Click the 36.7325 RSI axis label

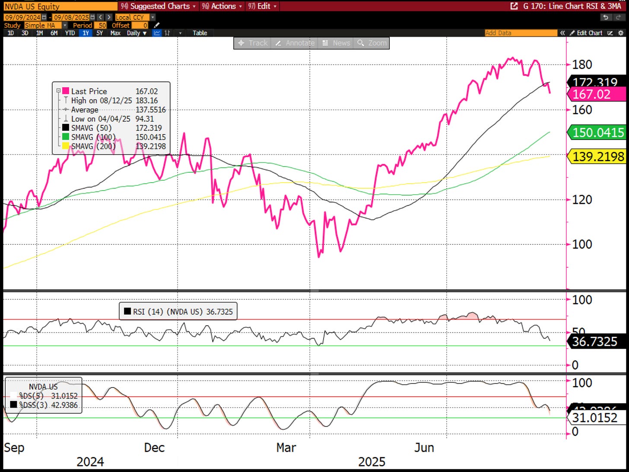coord(596,342)
